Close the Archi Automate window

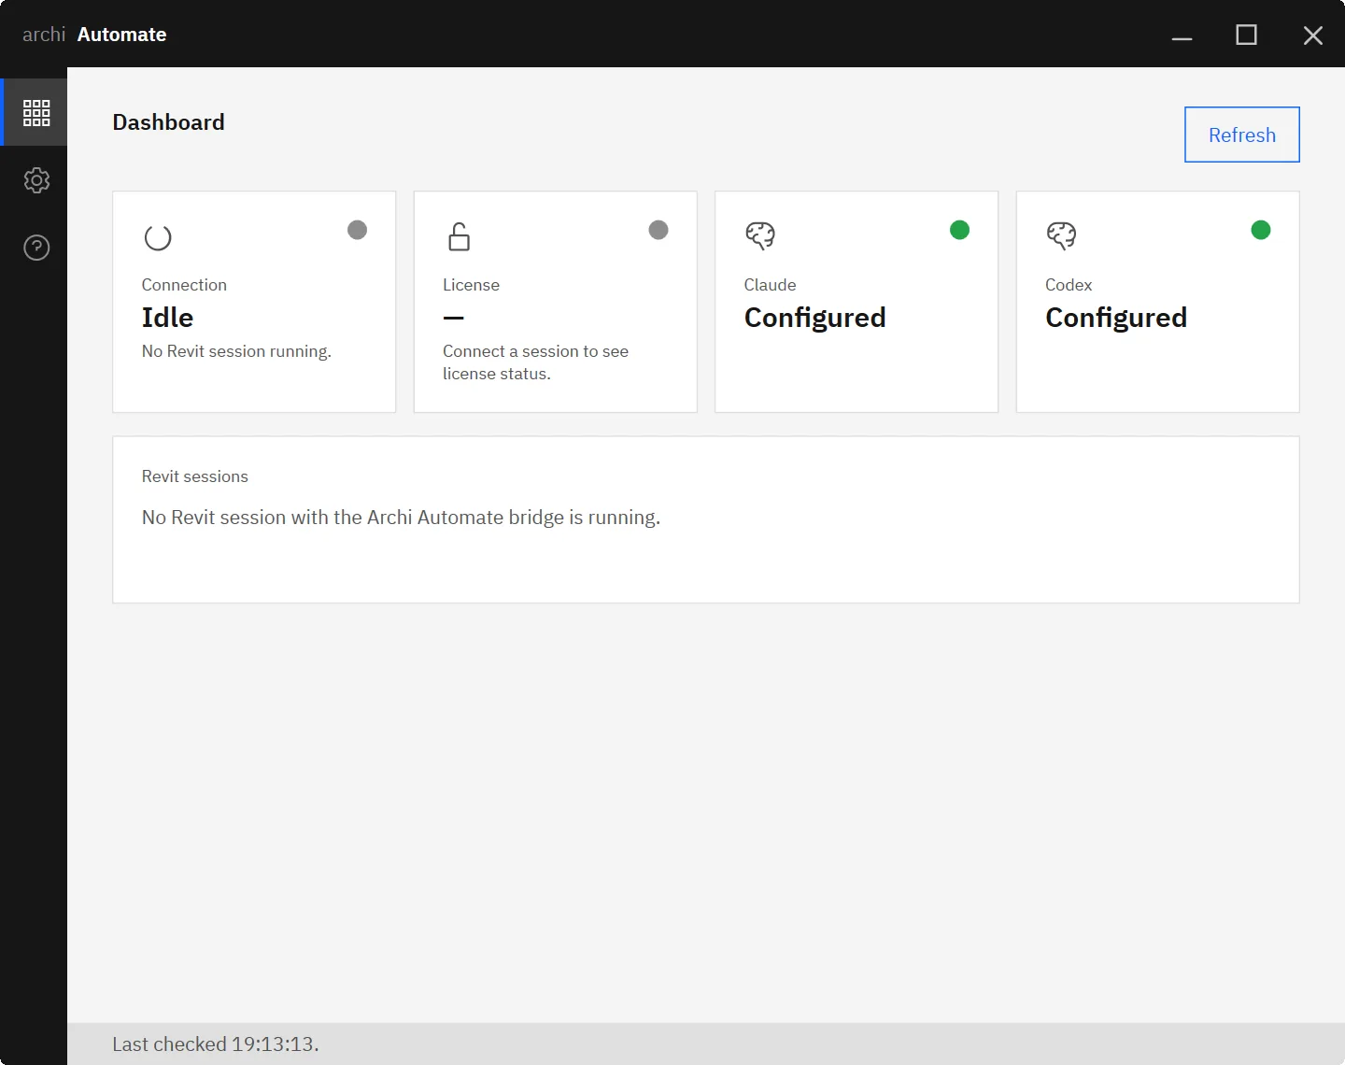click(1312, 35)
